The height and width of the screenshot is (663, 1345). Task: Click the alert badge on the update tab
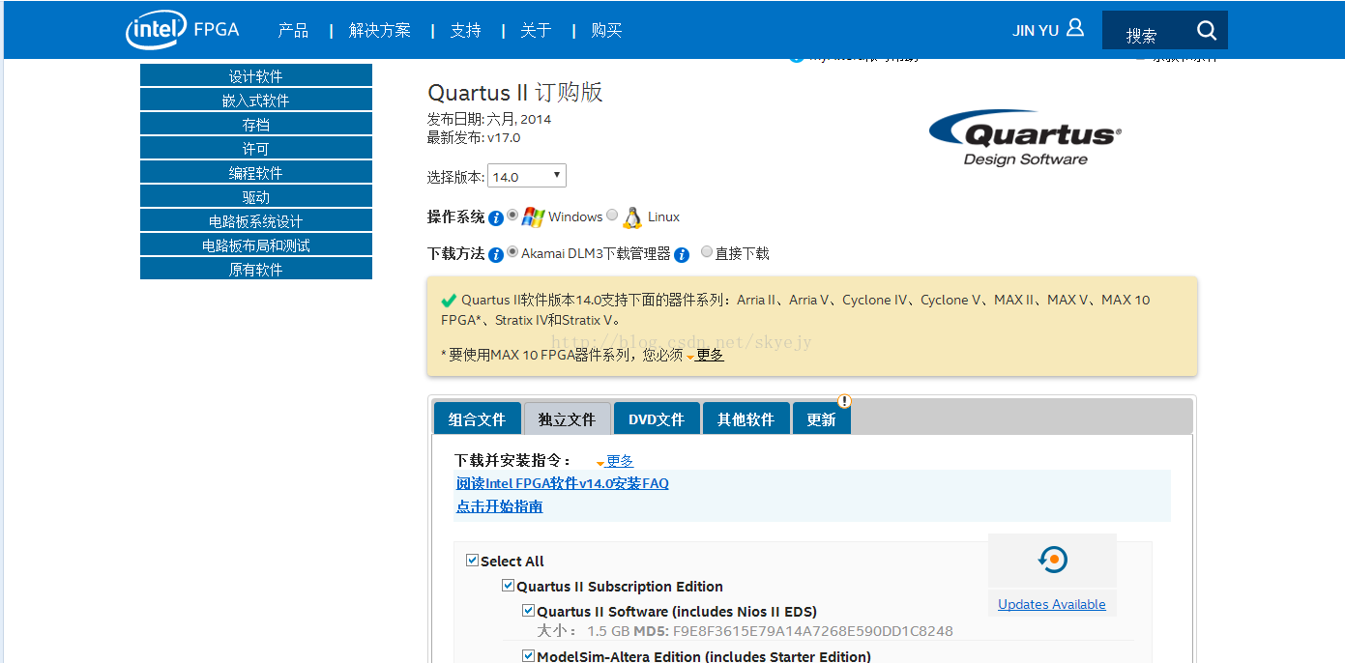point(844,401)
